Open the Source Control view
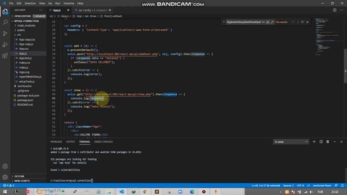Viewport: 347px width, 195px height. point(5,34)
